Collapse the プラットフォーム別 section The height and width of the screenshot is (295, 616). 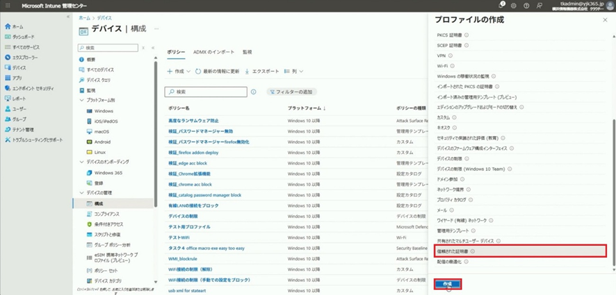point(81,101)
